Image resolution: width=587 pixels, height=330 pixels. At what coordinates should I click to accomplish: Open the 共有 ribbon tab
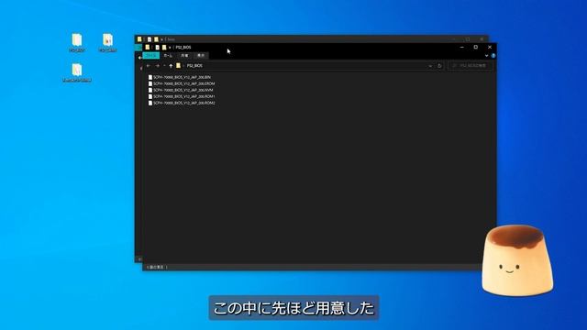pos(184,55)
